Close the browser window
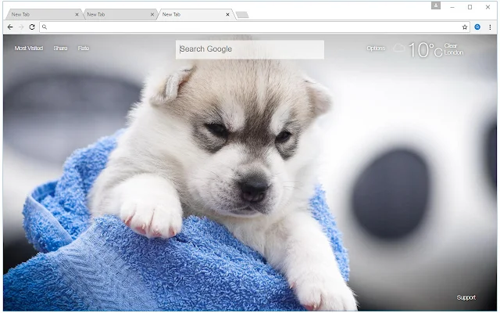 487,7
